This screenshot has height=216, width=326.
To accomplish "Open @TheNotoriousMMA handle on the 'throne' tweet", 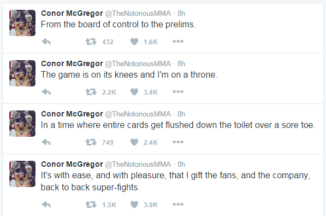I will click(138, 64).
